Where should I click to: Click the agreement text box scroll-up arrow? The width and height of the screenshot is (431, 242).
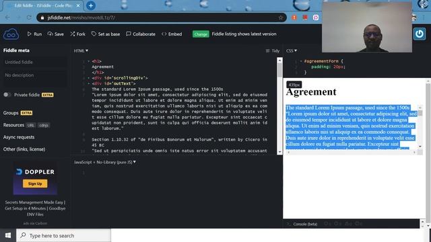pos(420,107)
